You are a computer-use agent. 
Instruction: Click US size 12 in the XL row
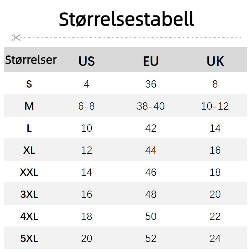coord(86,150)
